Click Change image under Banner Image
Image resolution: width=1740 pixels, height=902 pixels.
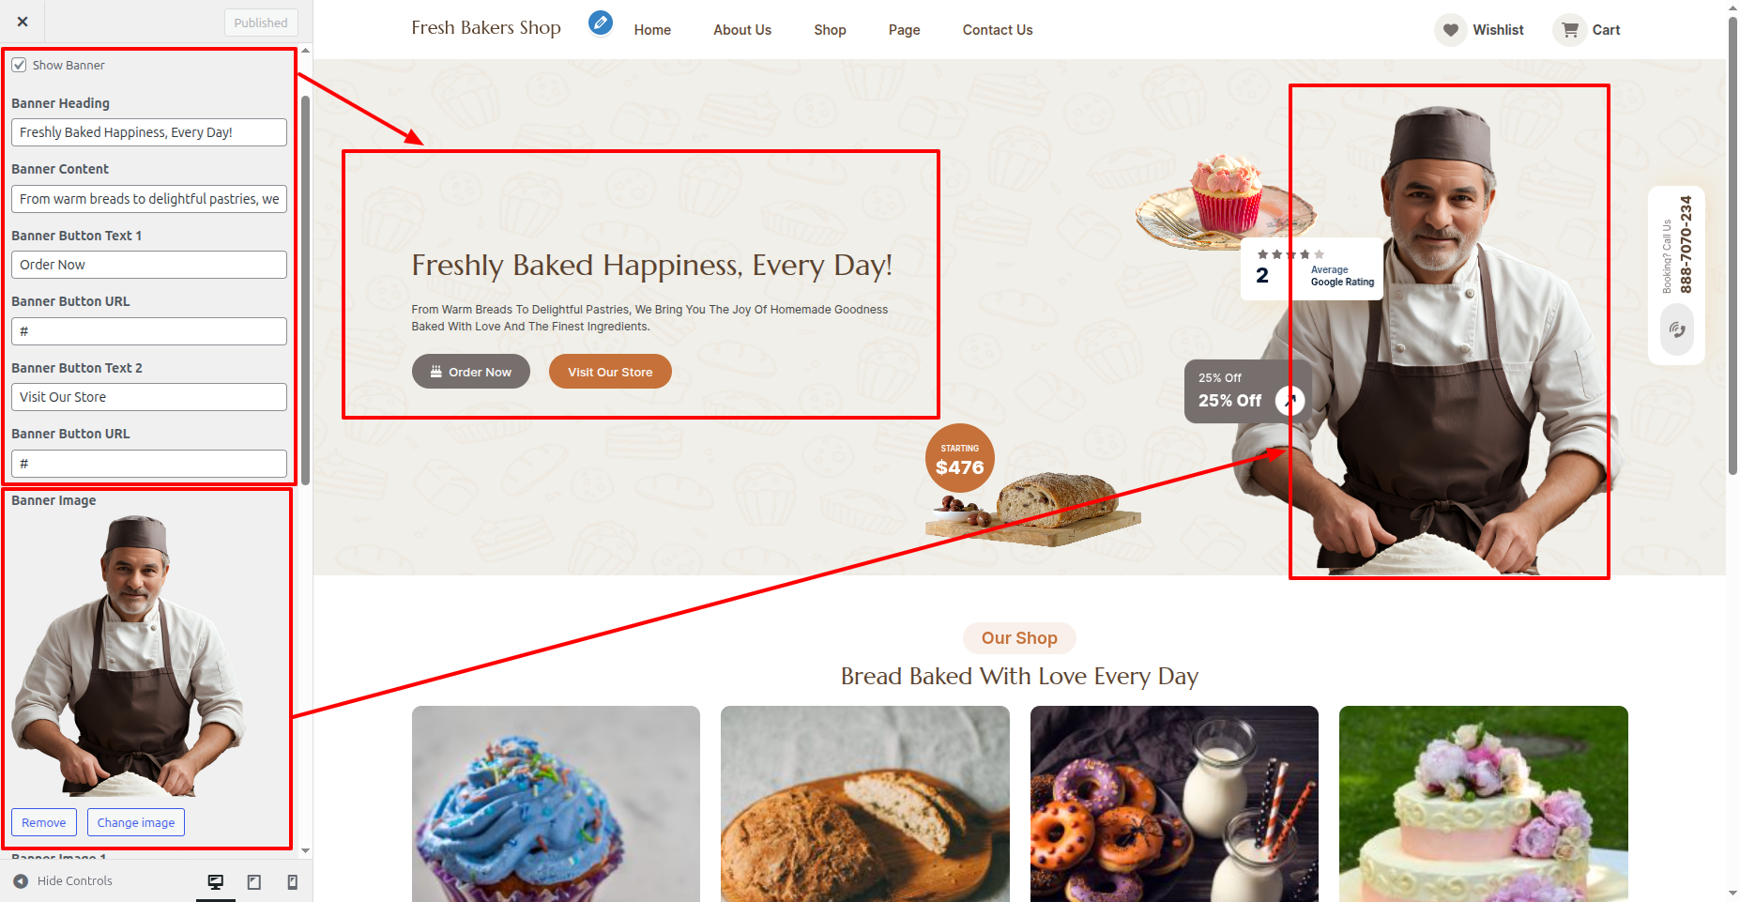[136, 822]
